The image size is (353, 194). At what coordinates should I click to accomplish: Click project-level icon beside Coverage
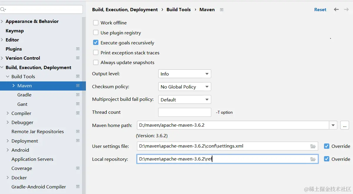click(78, 168)
